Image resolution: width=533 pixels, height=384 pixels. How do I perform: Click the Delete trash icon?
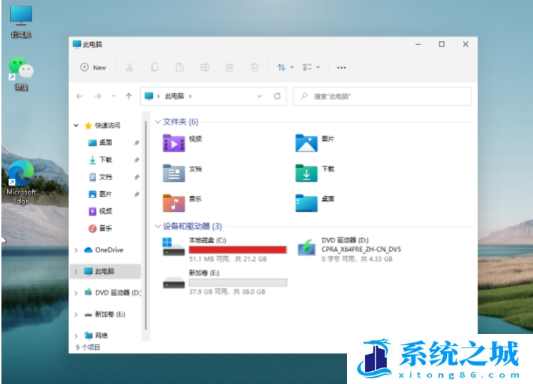(255, 67)
